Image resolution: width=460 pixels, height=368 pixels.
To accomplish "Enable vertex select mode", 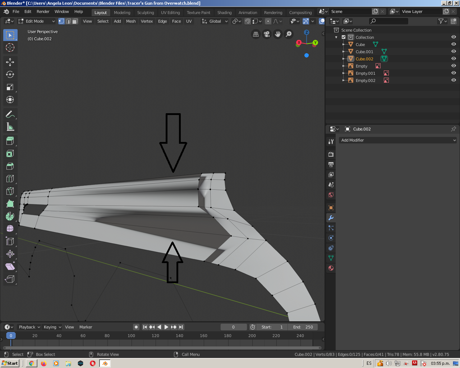I will pos(61,21).
